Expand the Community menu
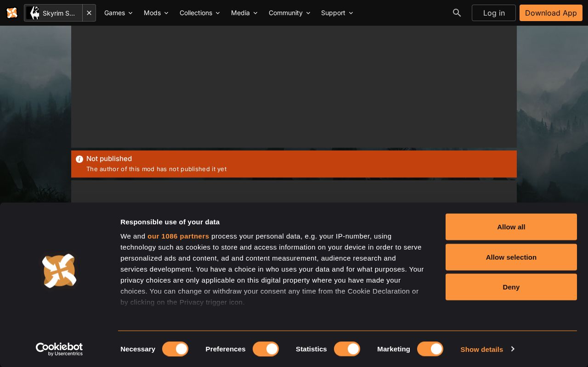588x367 pixels. click(x=289, y=13)
